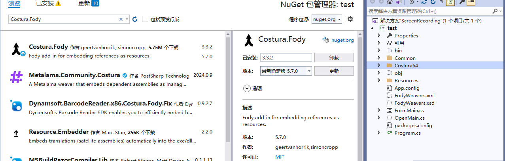Select the Dynamsoft BarcodeReader package icon
The height and width of the screenshot is (161, 505).
tap(16, 105)
